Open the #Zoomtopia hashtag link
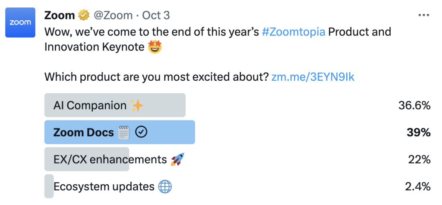Viewport: 442px width, 205px height. (293, 32)
